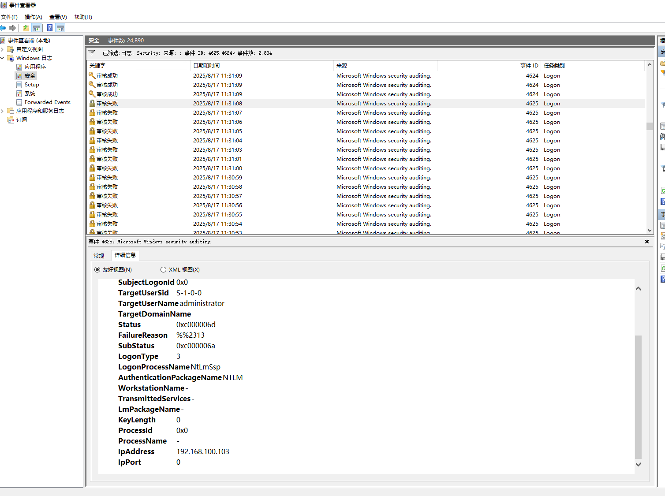Select 友好视图 radio button
The width and height of the screenshot is (665, 496).
97,270
